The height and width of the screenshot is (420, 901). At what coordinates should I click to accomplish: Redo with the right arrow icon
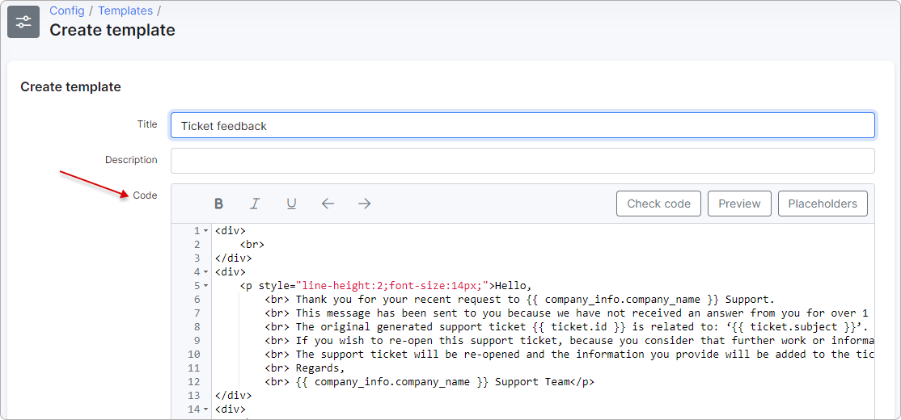pyautogui.click(x=365, y=204)
